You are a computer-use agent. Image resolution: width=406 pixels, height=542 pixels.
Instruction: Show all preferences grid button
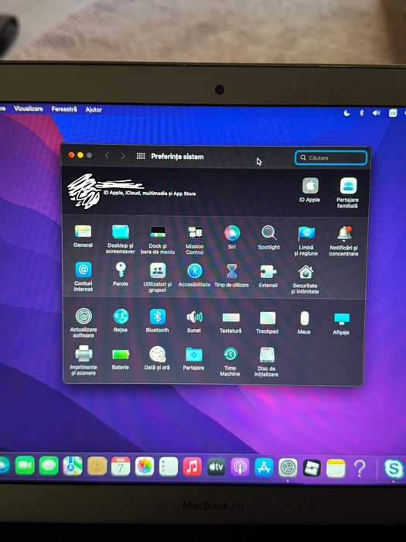coord(141,156)
